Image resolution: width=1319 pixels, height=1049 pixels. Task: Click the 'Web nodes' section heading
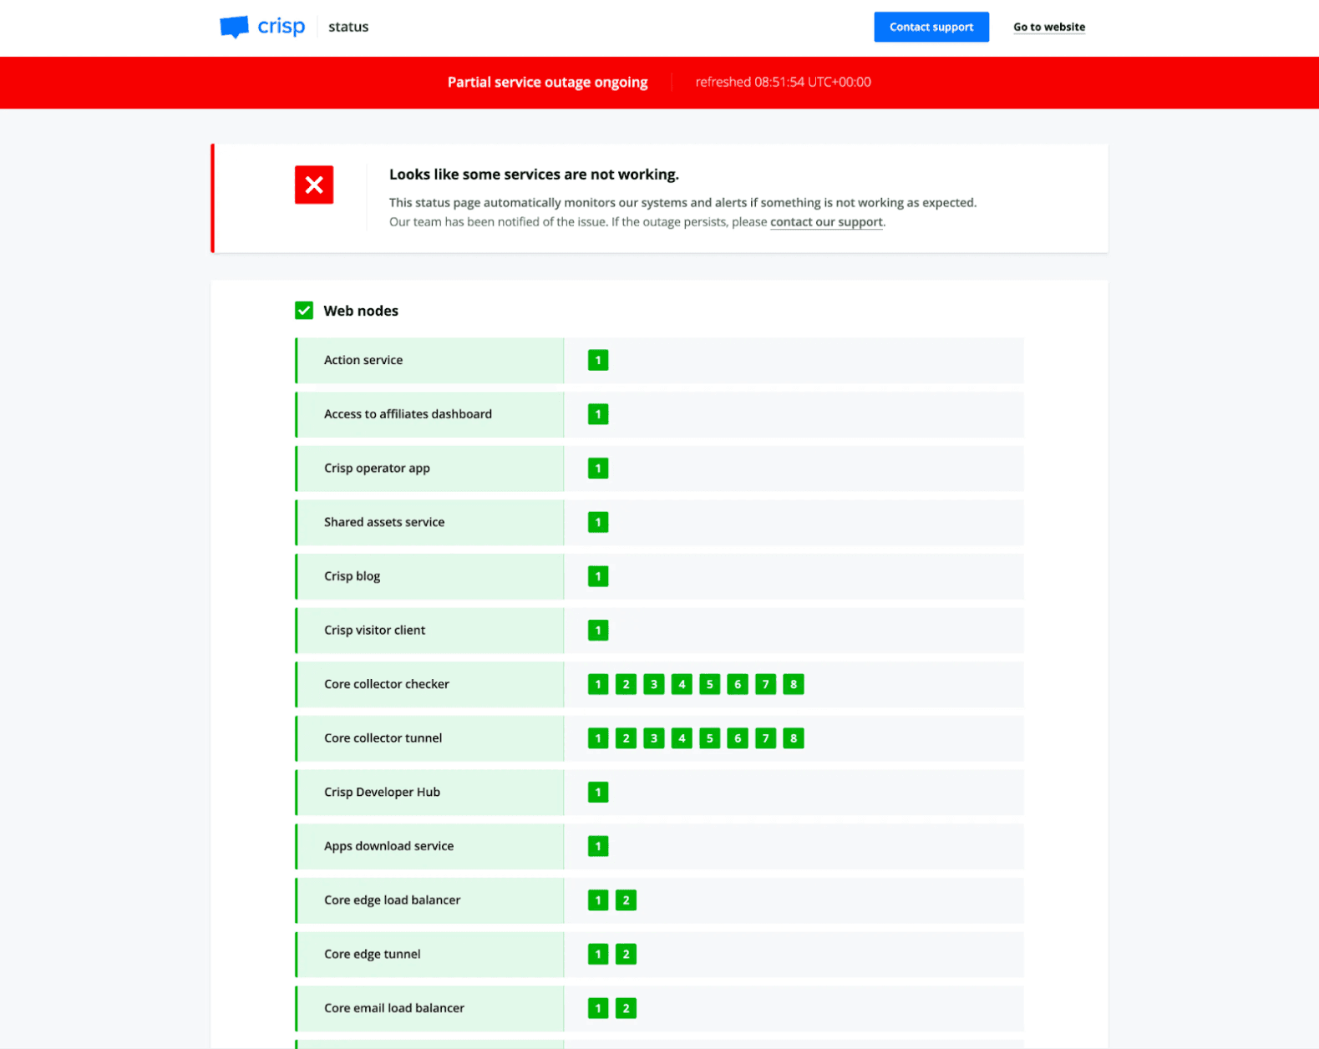[x=361, y=311]
